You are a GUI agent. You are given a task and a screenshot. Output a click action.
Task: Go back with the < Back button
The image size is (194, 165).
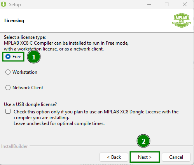(114, 157)
